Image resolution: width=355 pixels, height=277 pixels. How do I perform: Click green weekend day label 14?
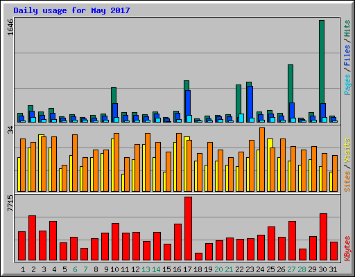pyautogui.click(x=156, y=269)
